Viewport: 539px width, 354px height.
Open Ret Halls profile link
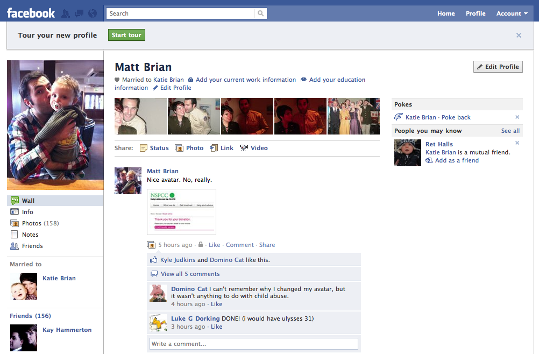tap(439, 144)
